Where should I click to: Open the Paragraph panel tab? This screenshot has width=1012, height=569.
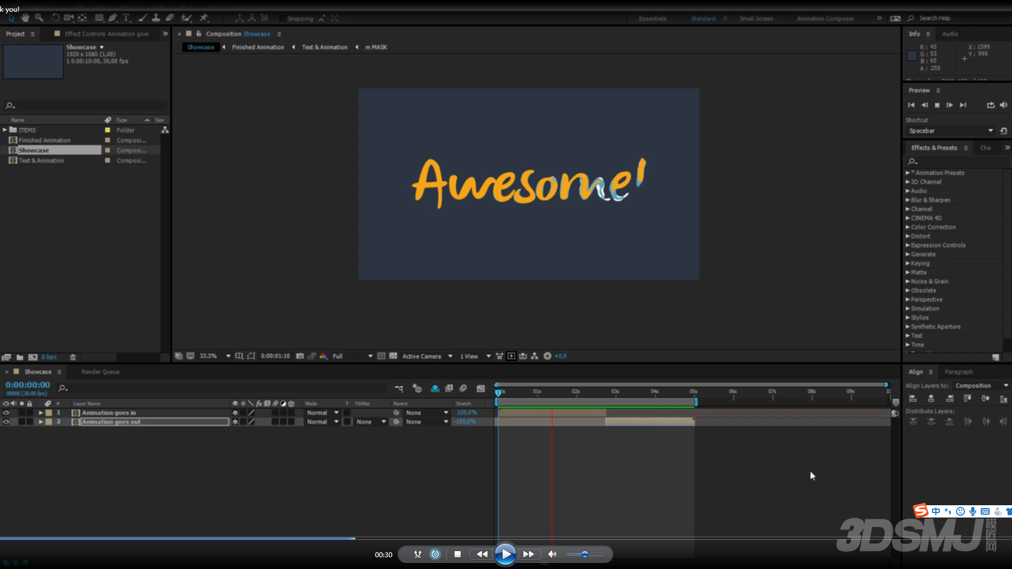[959, 372]
